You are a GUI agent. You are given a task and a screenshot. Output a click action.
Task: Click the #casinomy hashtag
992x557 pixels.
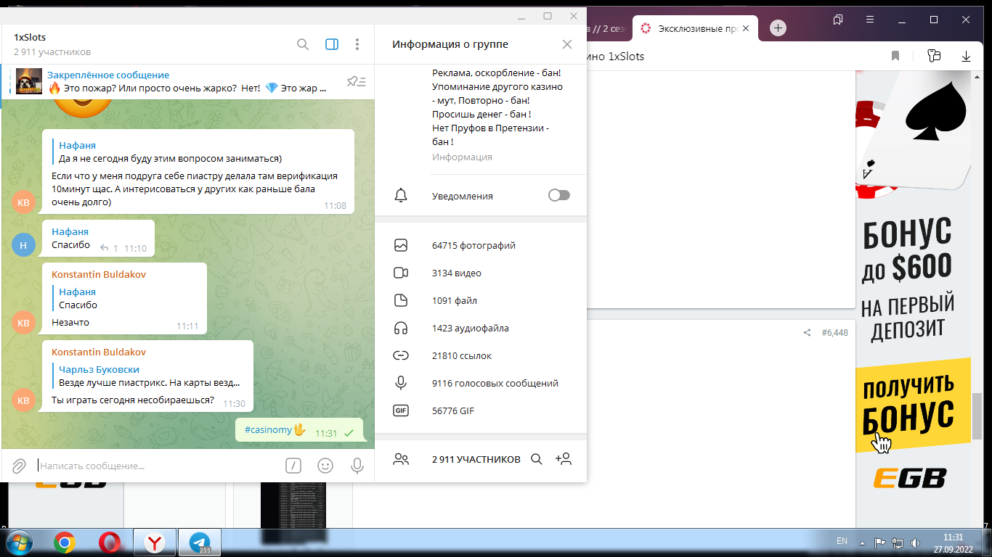(268, 430)
